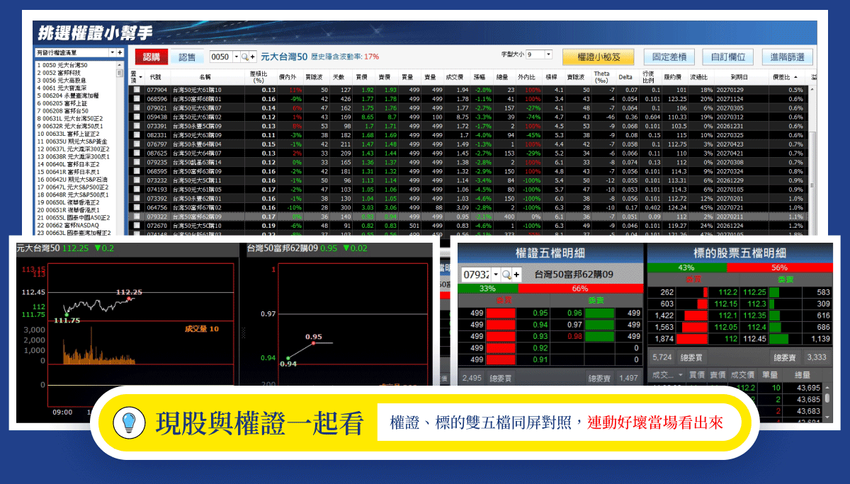Click the 56% sell ratio bar in 標的股票五檔明細
Image resolution: width=850 pixels, height=484 pixels.
[x=779, y=267]
